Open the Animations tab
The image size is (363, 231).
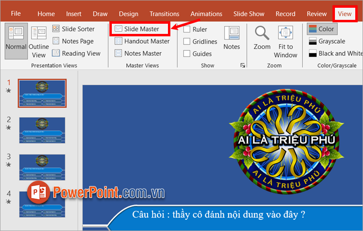click(x=206, y=14)
